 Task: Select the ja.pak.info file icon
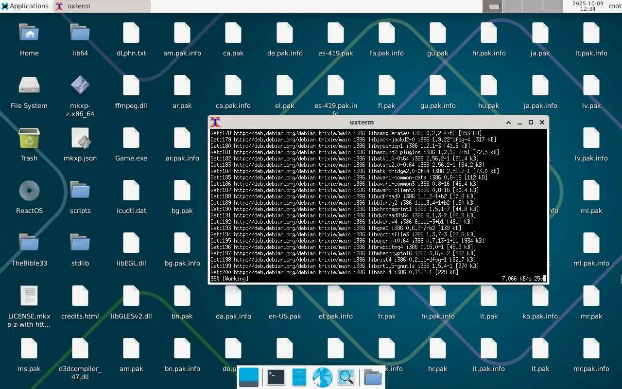coord(540,86)
